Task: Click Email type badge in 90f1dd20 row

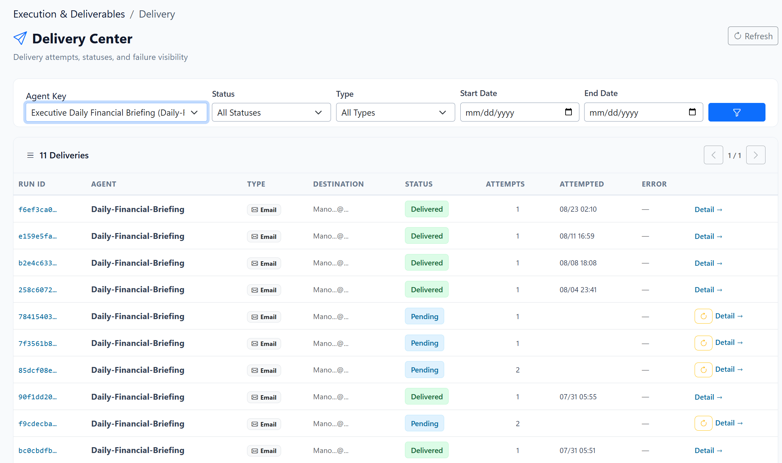Action: tap(264, 397)
